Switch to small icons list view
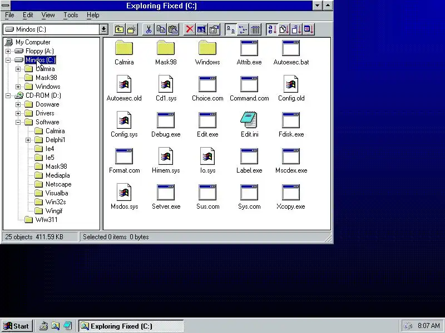Viewport: 445px width, 333px height. (243, 29)
